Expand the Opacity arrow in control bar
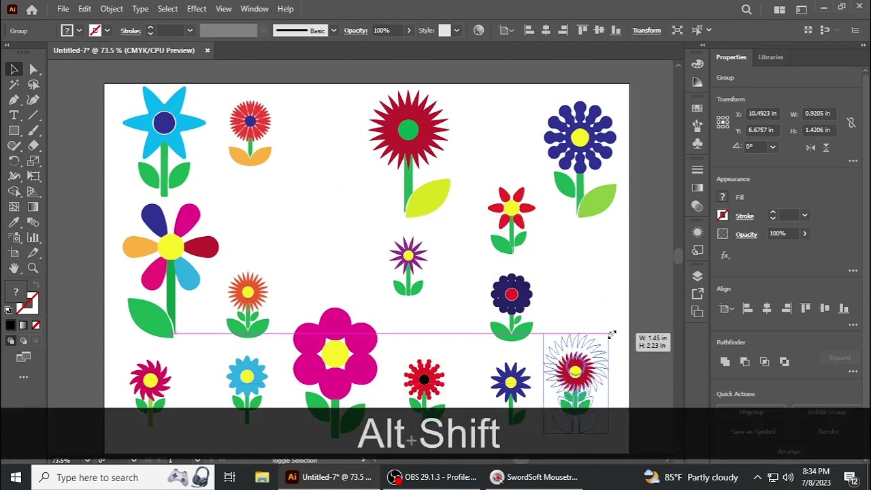The width and height of the screenshot is (871, 490). [x=408, y=31]
